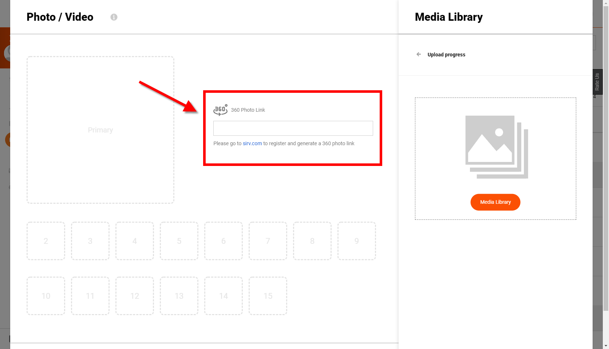Select photo slot 10

tap(46, 296)
